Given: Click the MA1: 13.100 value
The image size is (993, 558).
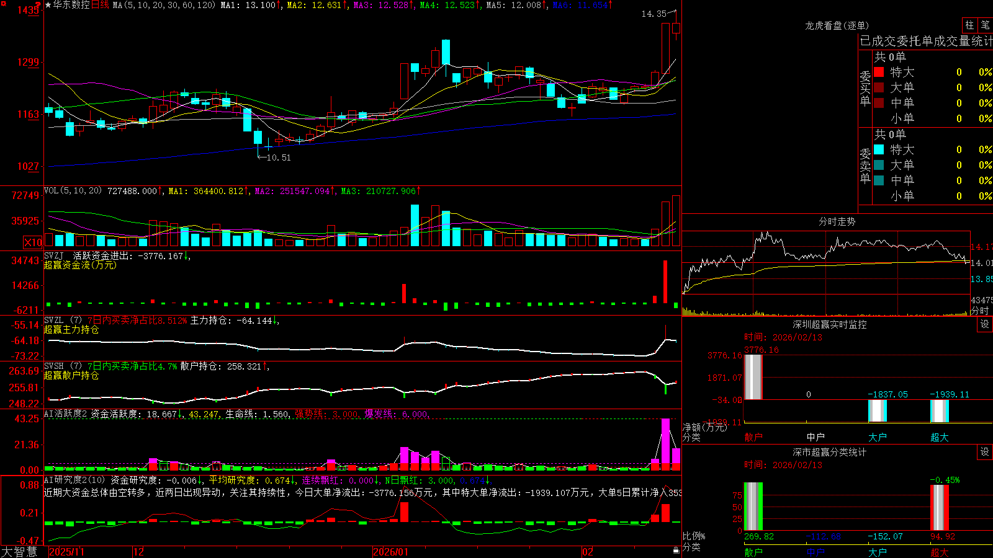Looking at the screenshot, I should point(248,5).
